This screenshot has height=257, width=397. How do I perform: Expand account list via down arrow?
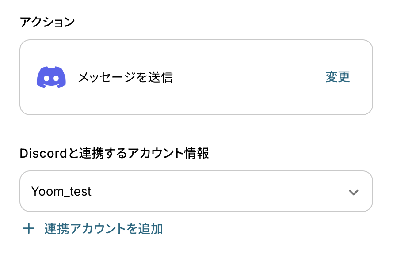coord(353,192)
